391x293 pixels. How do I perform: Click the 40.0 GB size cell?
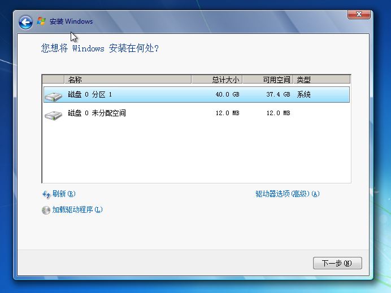click(227, 95)
